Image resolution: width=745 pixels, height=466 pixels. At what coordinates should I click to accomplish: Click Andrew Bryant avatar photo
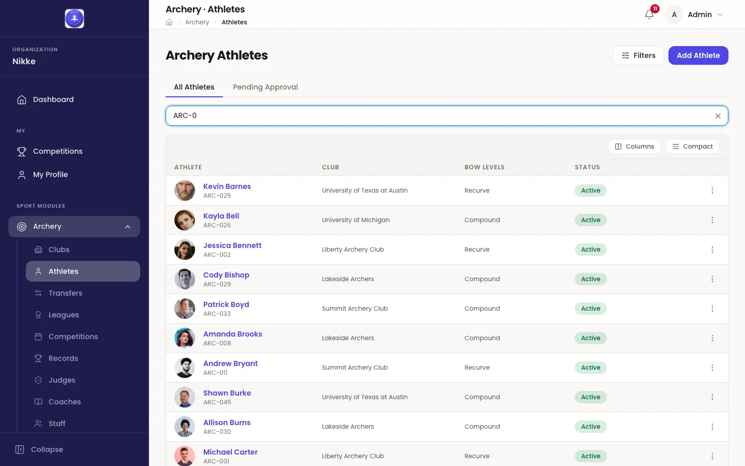[x=185, y=368]
